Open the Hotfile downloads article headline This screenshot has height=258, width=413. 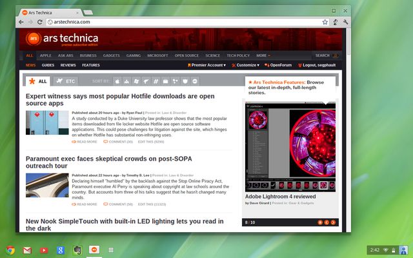(120, 100)
